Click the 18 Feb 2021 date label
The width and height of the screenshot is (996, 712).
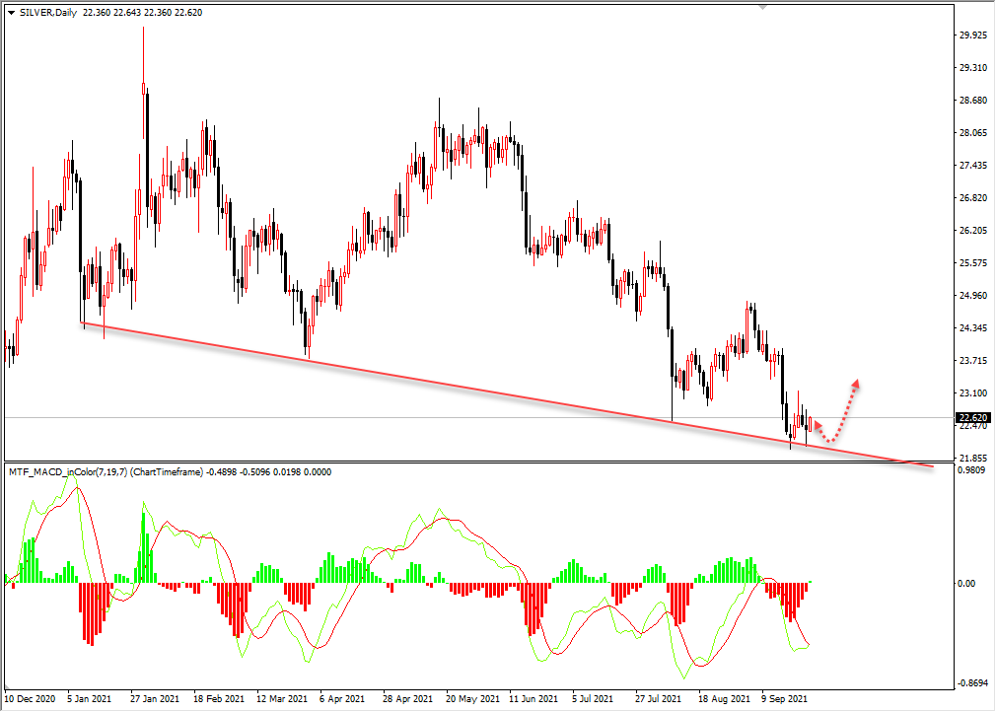pyautogui.click(x=219, y=698)
